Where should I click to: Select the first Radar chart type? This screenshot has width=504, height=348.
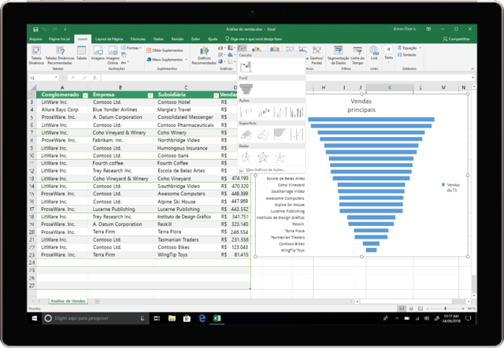click(x=246, y=157)
